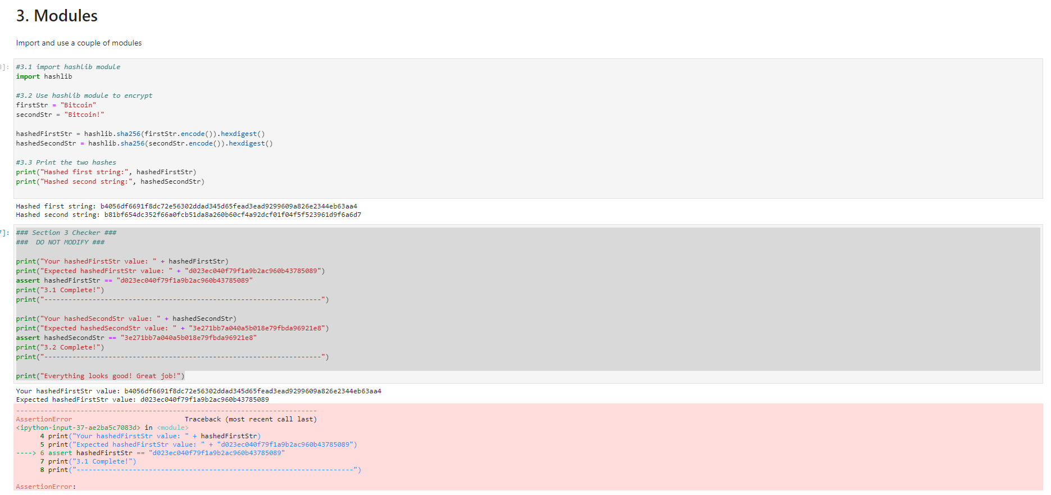The height and width of the screenshot is (495, 1051).
Task: Click the print '3.1 Complete!' checker code line
Action: coord(60,290)
